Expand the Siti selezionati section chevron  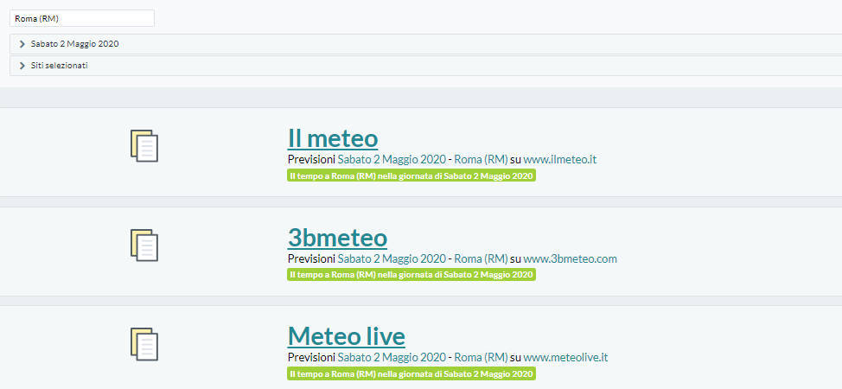[22, 66]
